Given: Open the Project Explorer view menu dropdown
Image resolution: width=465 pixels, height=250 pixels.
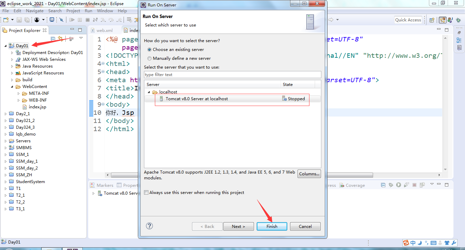Looking at the screenshot, I should (x=81, y=38).
